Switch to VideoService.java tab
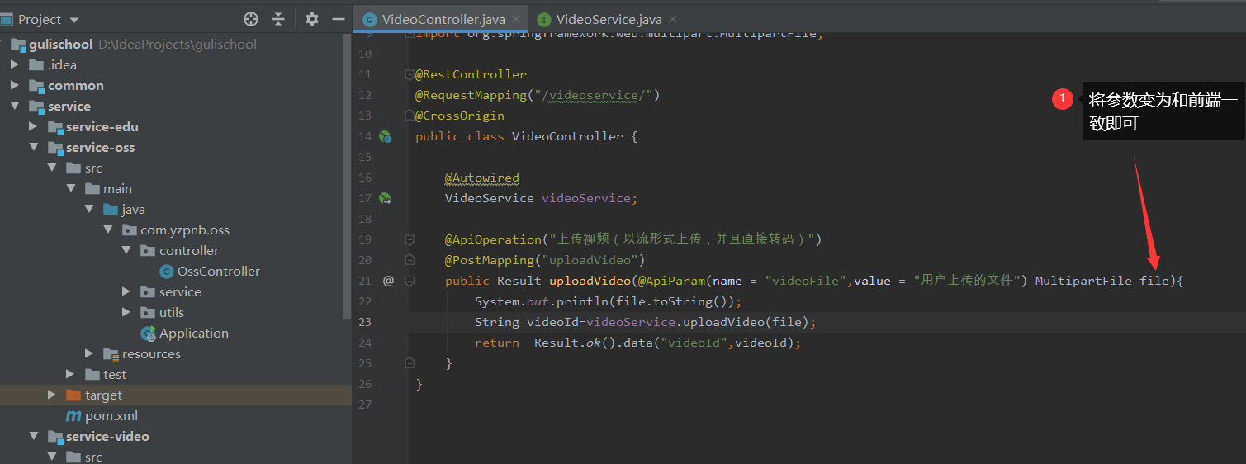The height and width of the screenshot is (464, 1246). 609,19
